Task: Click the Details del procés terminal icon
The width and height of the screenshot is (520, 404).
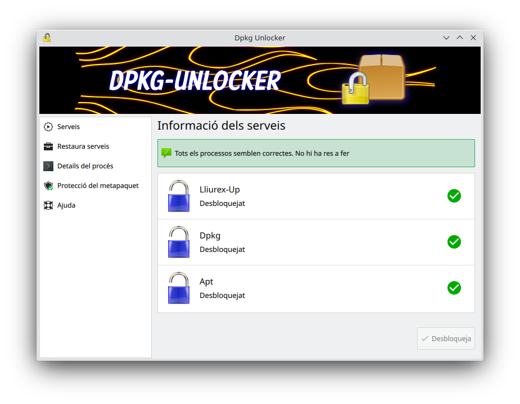Action: point(48,166)
